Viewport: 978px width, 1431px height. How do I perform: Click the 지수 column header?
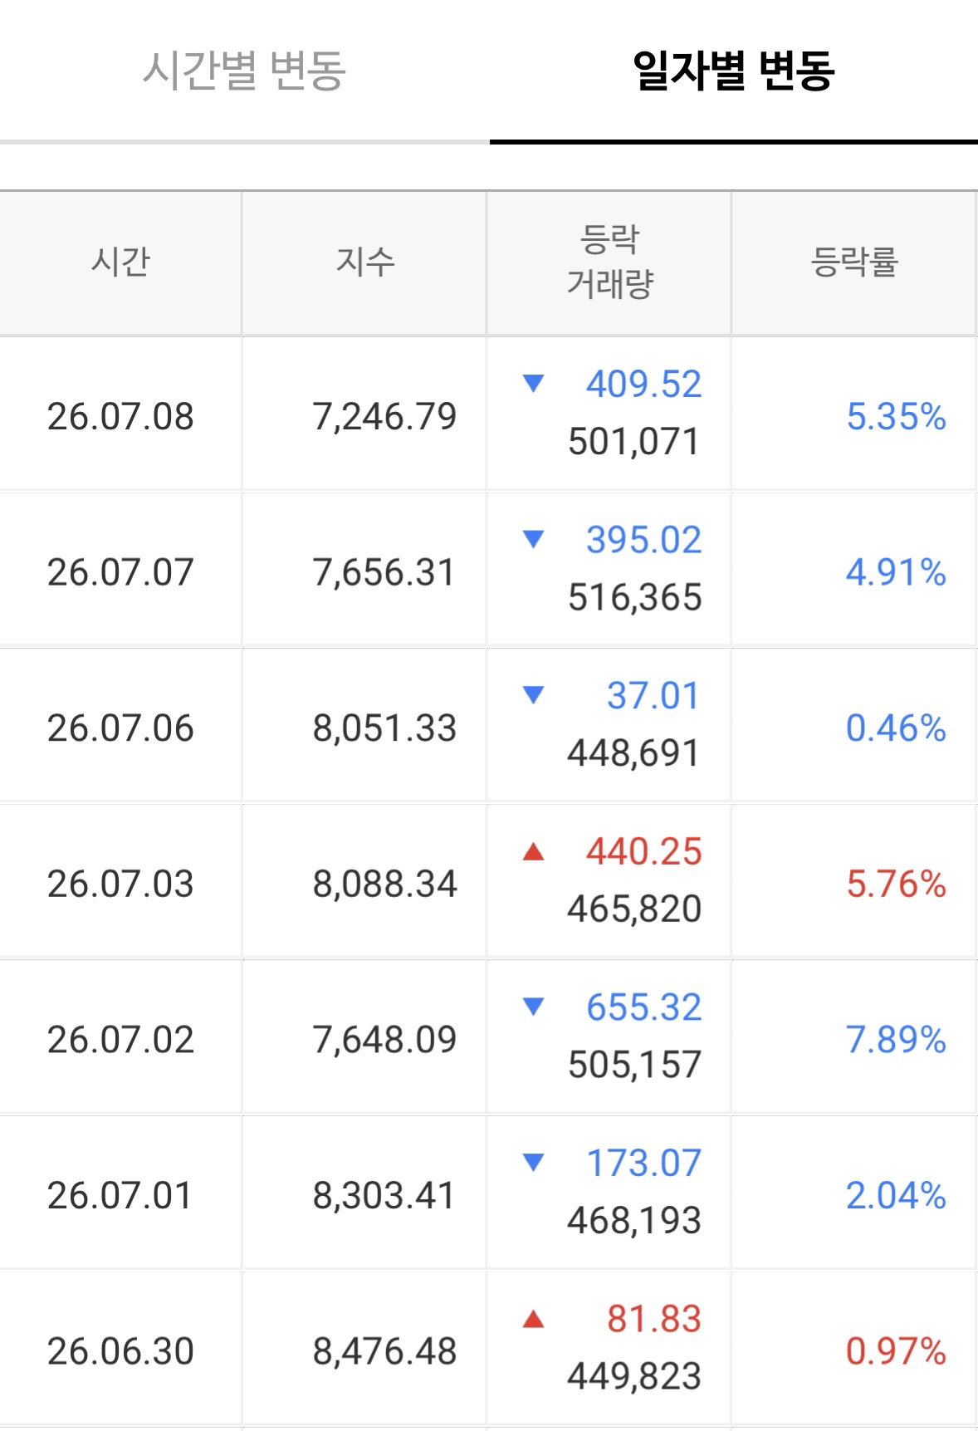pos(364,262)
